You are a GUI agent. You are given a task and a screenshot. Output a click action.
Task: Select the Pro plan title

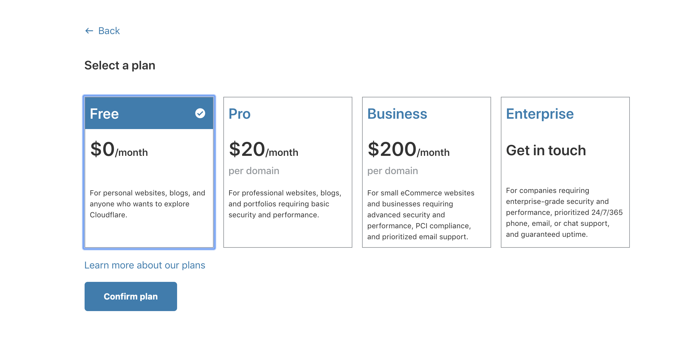click(x=239, y=114)
